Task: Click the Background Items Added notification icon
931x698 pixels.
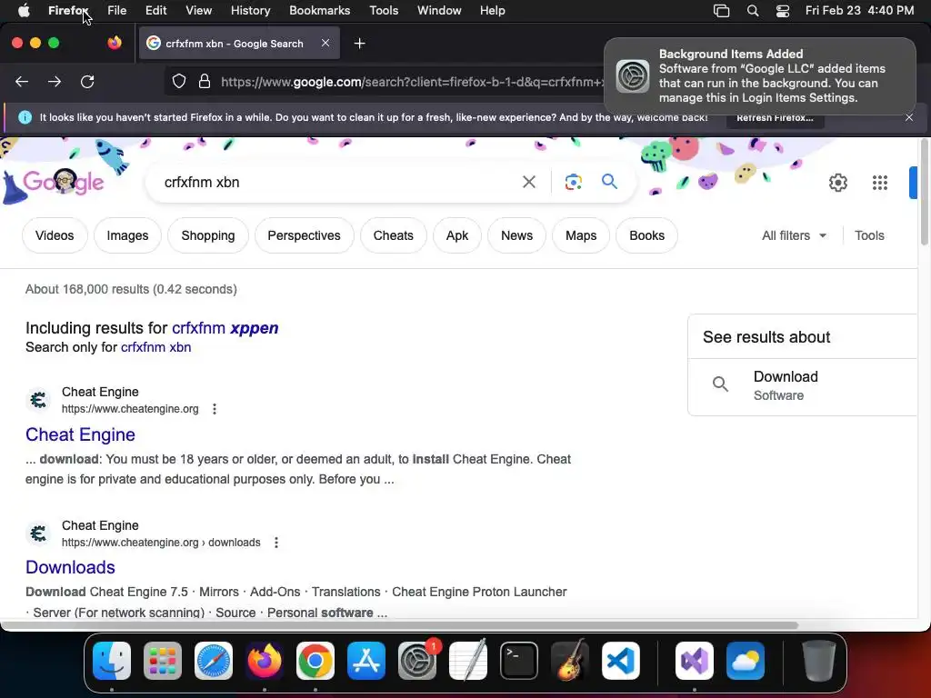Action: 633,76
